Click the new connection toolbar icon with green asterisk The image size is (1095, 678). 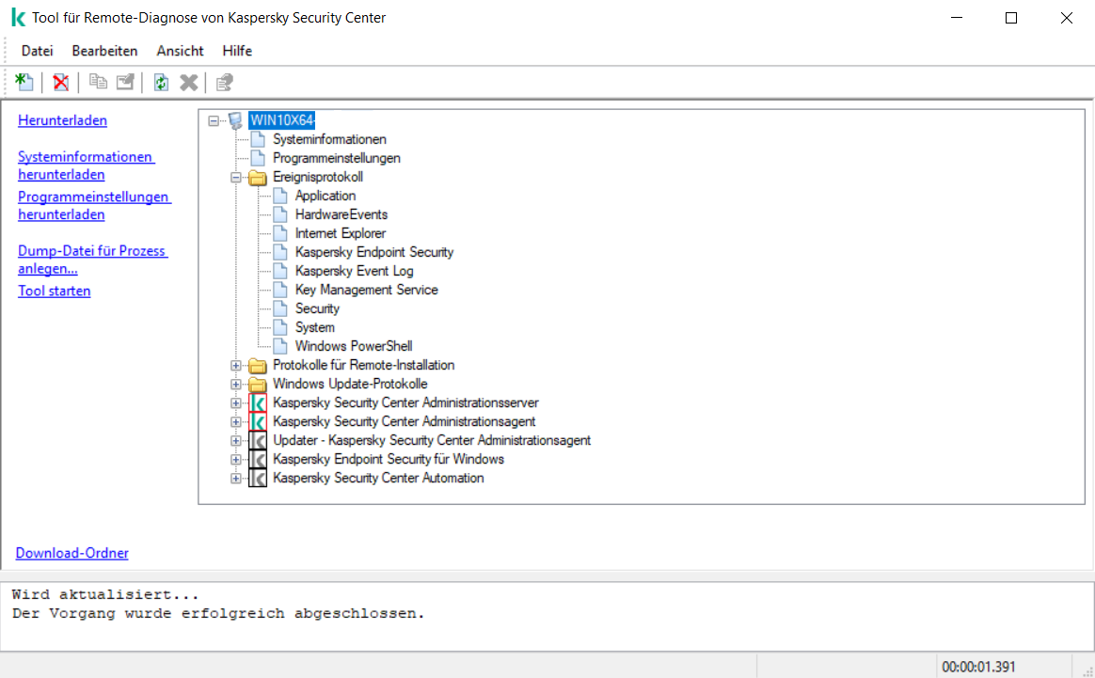(24, 83)
